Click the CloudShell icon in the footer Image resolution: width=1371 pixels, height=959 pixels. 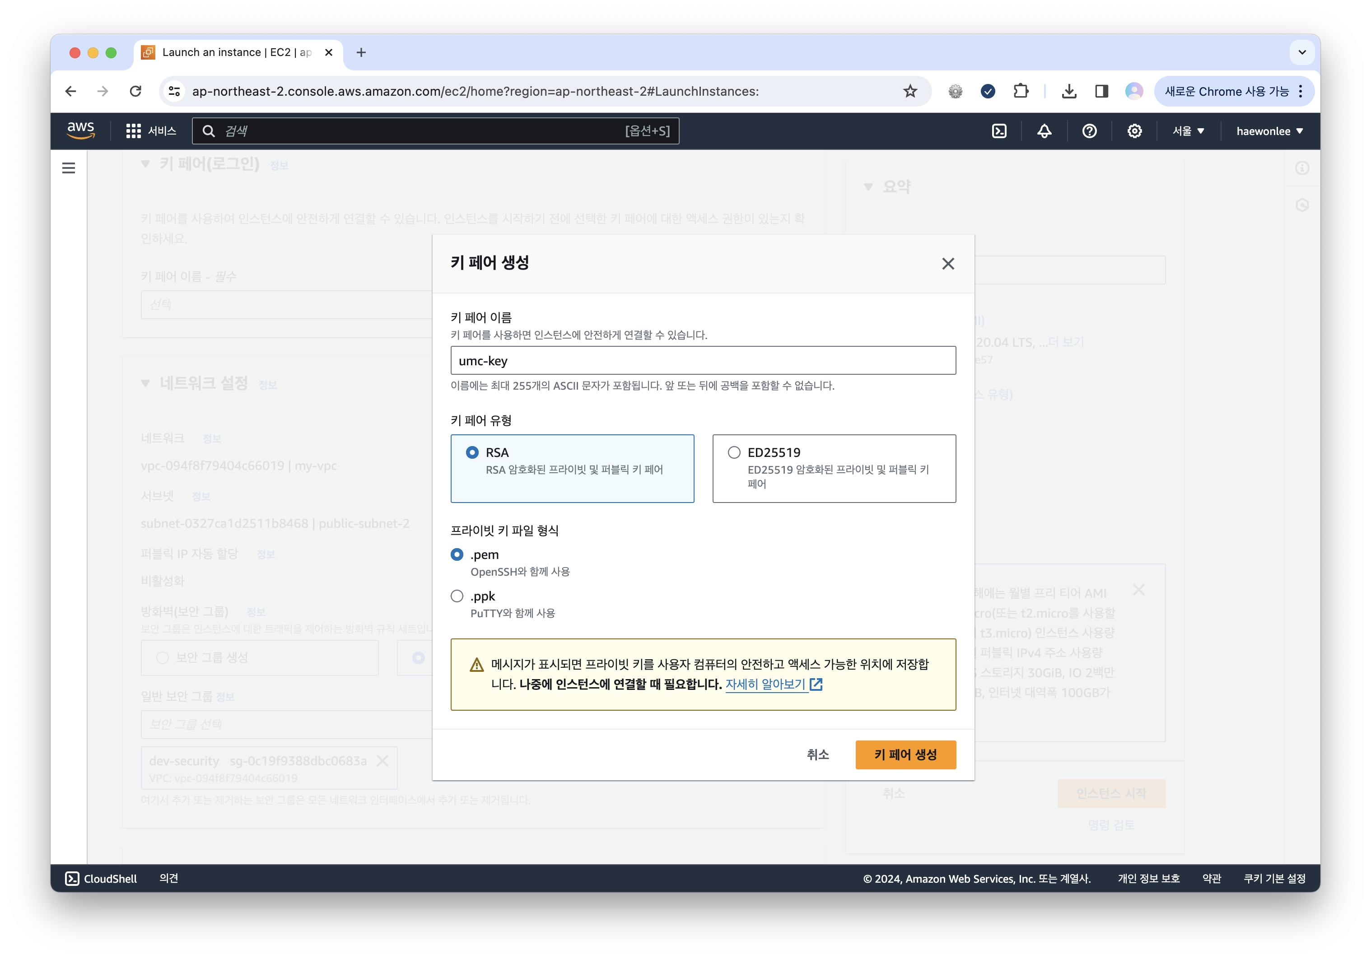click(73, 878)
